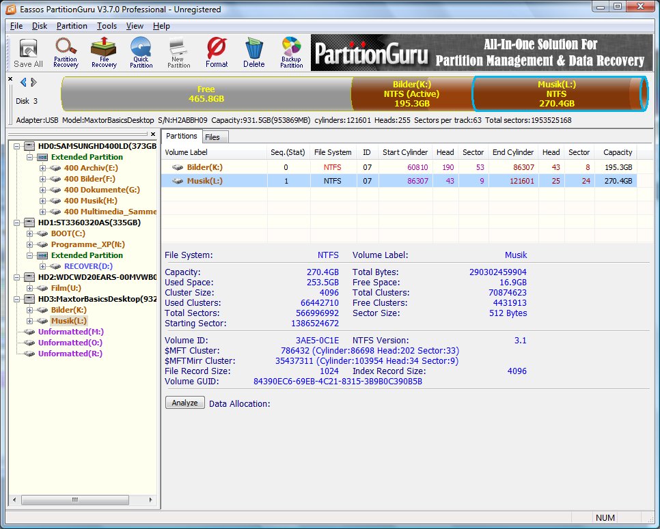Image resolution: width=660 pixels, height=529 pixels.
Task: Open the File menu
Action: [x=16, y=26]
